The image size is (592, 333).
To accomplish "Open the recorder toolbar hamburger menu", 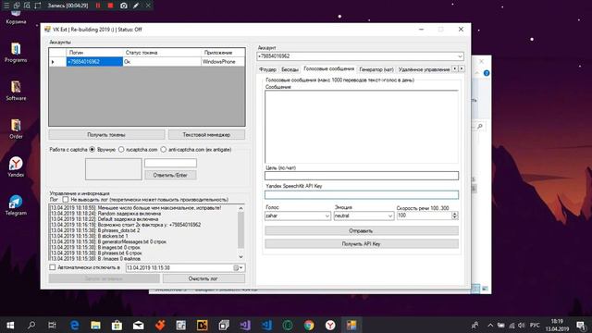I will tap(6, 6).
